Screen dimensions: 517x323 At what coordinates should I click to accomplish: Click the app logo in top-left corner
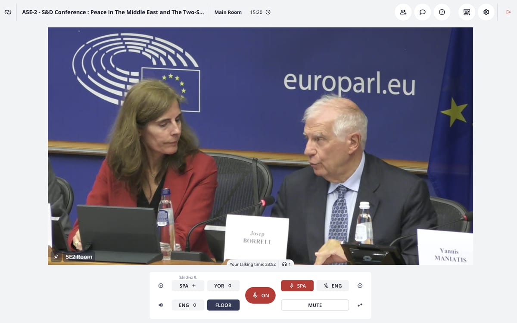pyautogui.click(x=8, y=12)
